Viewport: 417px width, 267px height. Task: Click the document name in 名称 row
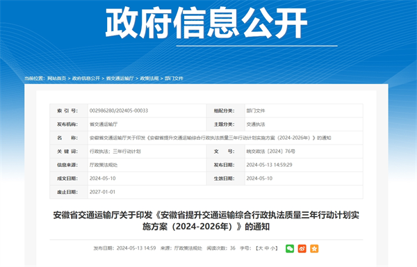(210, 138)
